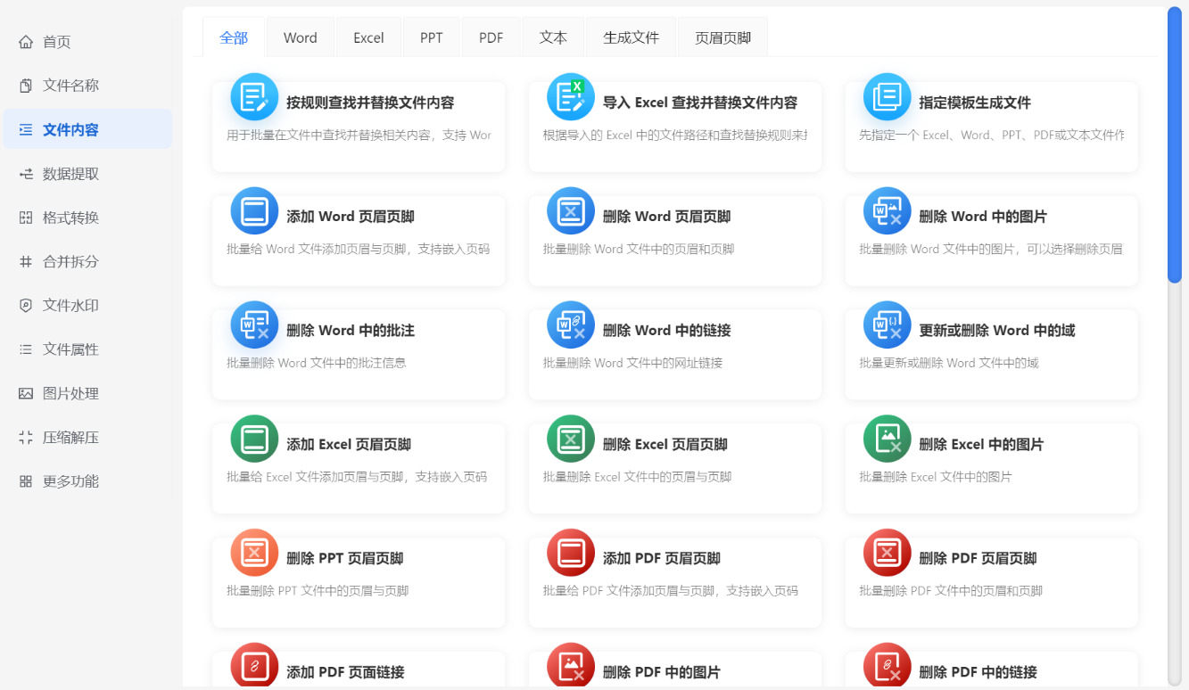
Task: Click the 格式转换 sidebar icon
Action: click(26, 218)
